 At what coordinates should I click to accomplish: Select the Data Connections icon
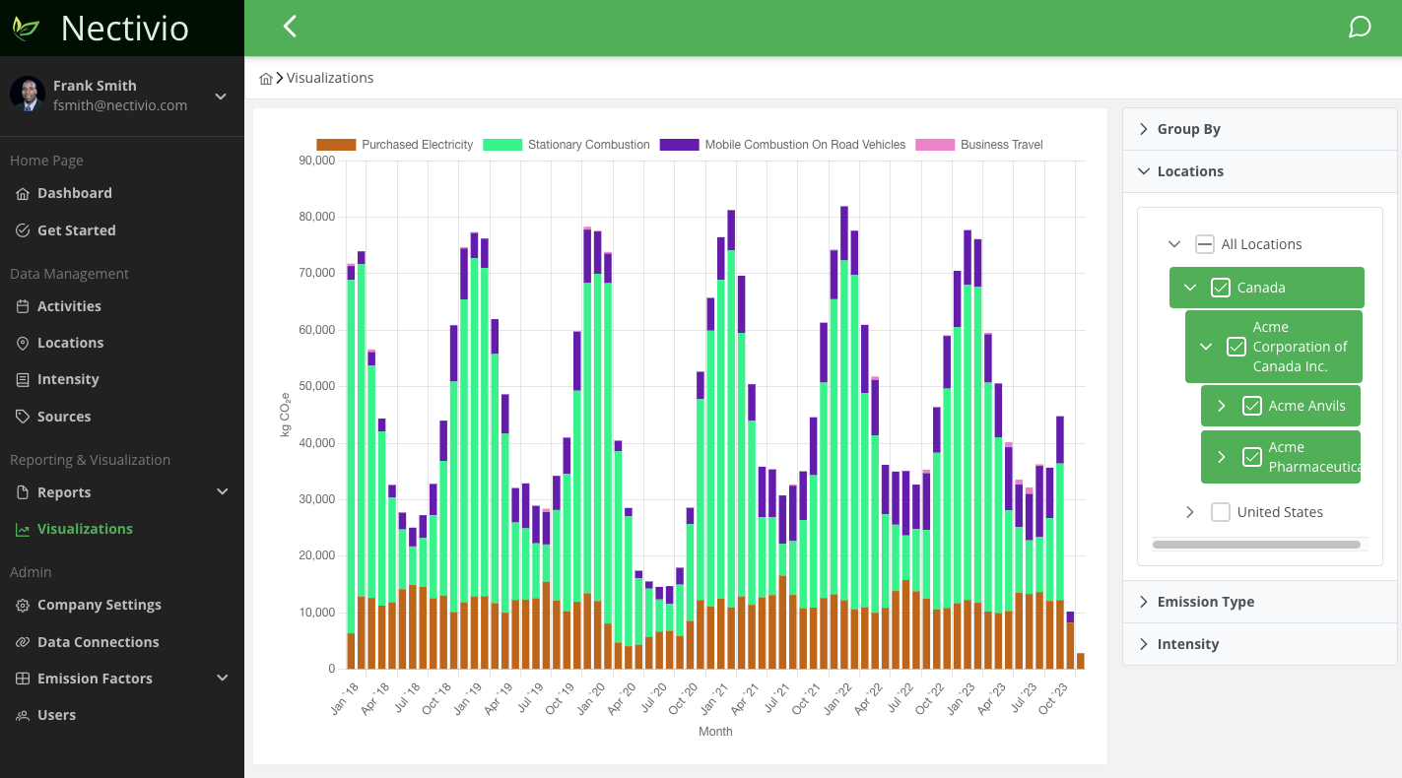(x=21, y=641)
